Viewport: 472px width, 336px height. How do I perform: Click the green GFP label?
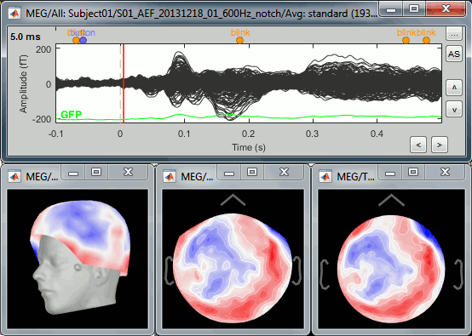click(71, 115)
